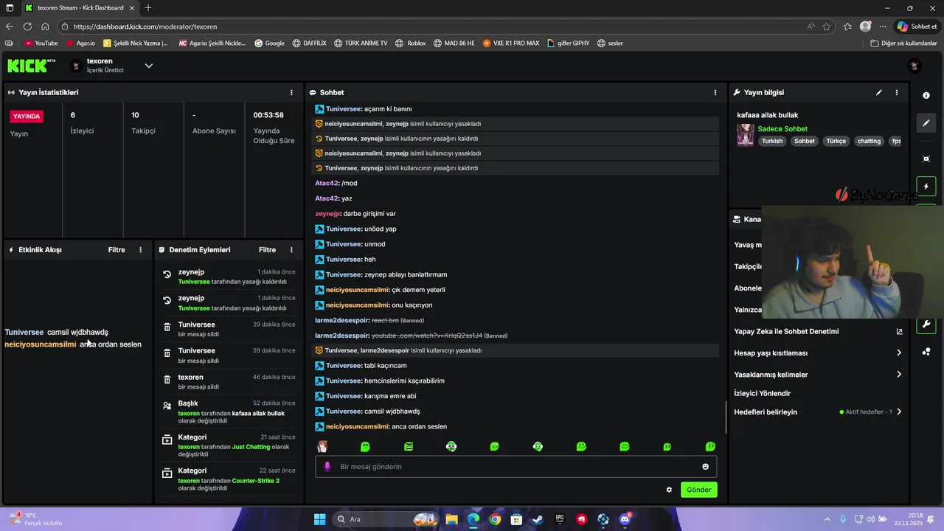Open the Yayın bilgisi three-dot menu
Image resolution: width=944 pixels, height=531 pixels.
click(x=897, y=93)
